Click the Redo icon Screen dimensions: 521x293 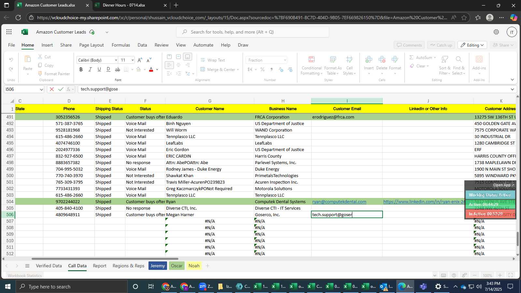pos(11,69)
